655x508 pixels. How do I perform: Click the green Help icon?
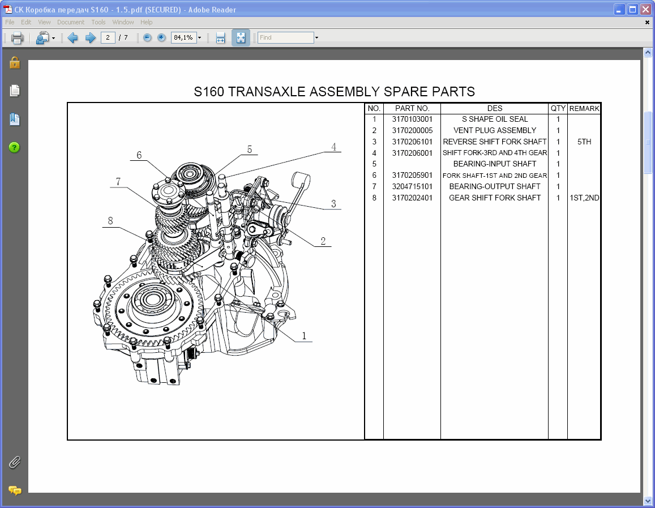click(14, 147)
